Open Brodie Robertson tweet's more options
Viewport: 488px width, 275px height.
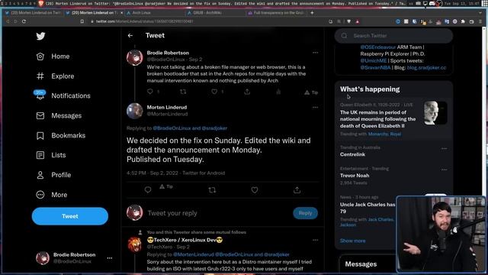(315, 53)
